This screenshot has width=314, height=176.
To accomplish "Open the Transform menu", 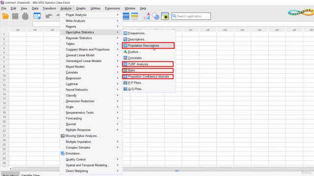I will 49,8.
